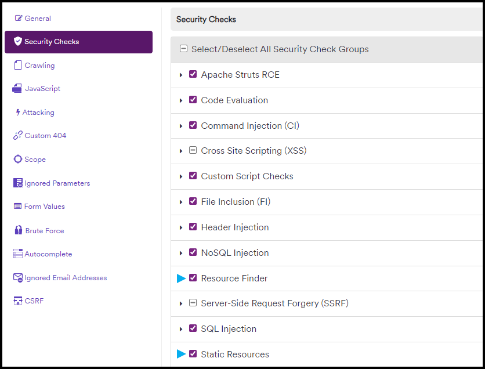This screenshot has height=369, width=485.
Task: Switch to the Autocomplete section
Action: coord(48,254)
